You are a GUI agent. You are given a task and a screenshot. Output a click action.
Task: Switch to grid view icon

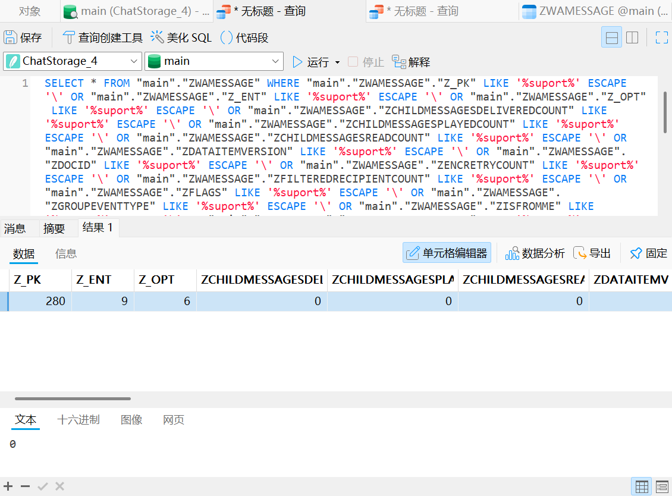(642, 486)
